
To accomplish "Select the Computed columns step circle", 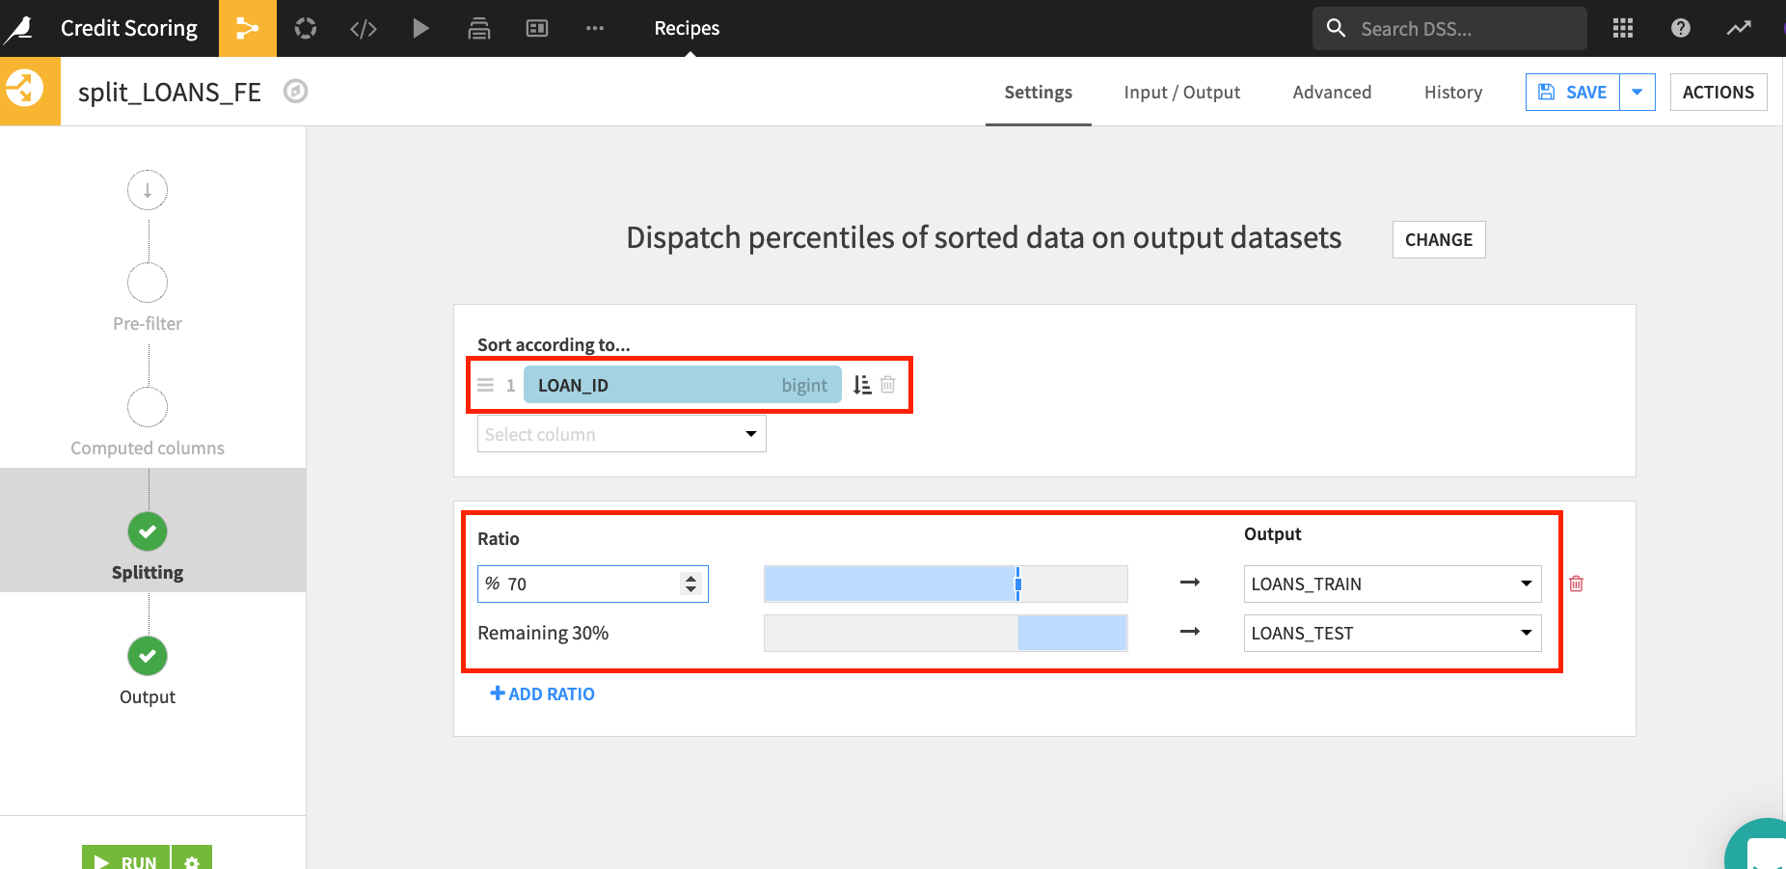I will point(148,407).
